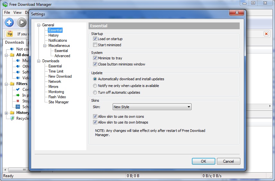
Task: Collapse Filters tree in main window
Action: click(x=6, y=84)
